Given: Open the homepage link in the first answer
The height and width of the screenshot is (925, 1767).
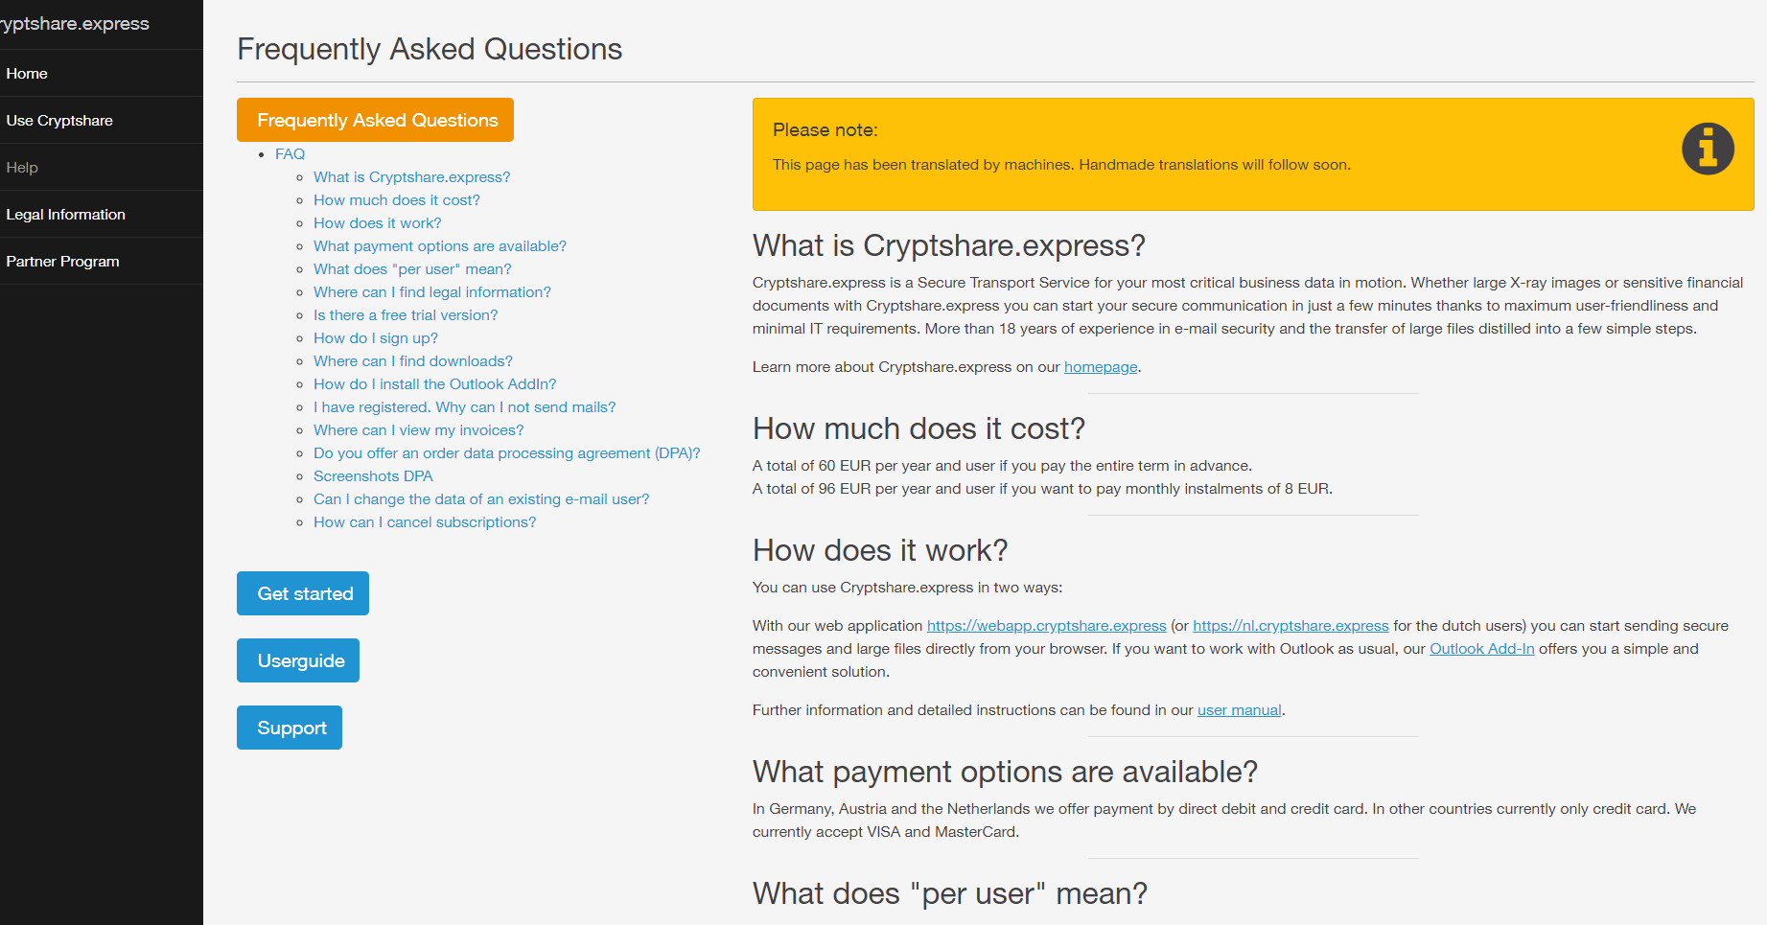Looking at the screenshot, I should [1100, 366].
